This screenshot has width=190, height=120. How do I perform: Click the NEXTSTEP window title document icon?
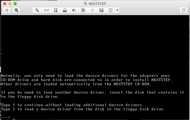coord(85,4)
